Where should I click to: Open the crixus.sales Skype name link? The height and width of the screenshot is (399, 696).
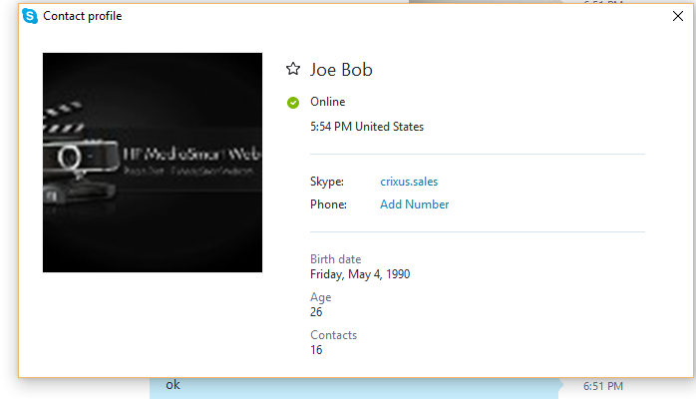[x=409, y=182]
